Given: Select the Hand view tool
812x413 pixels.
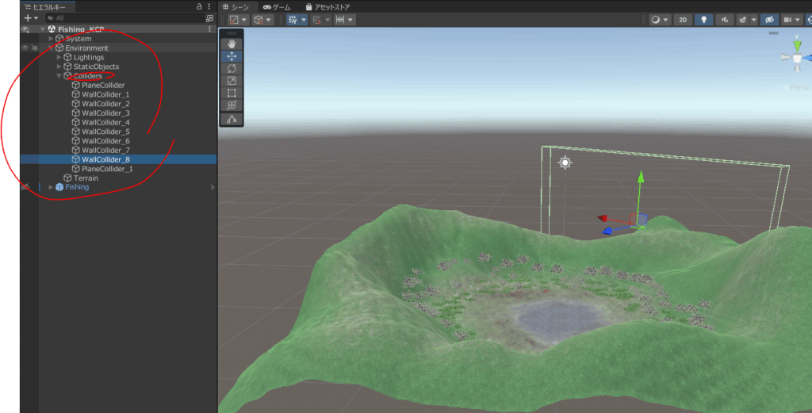Looking at the screenshot, I should [x=232, y=44].
